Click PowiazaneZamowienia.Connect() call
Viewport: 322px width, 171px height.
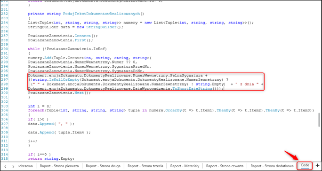click(63, 36)
